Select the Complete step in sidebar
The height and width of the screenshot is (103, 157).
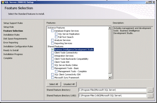click(8, 58)
